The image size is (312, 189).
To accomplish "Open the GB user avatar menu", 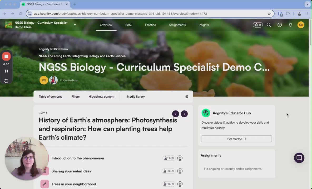I will 301,25.
